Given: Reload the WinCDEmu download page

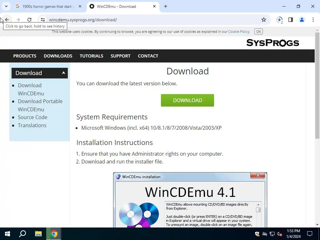Looking at the screenshot, I should pyautogui.click(x=29, y=20).
